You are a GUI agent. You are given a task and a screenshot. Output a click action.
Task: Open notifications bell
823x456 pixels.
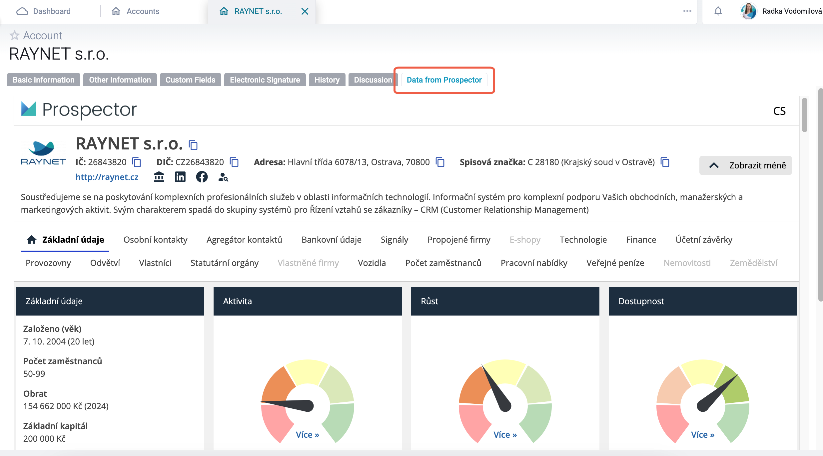[718, 11]
